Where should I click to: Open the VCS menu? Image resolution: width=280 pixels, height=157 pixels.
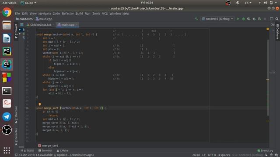coord(105,14)
